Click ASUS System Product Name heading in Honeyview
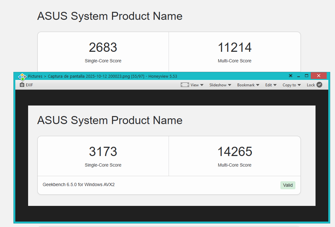Viewport: 335px width, 227px height. coord(110,120)
